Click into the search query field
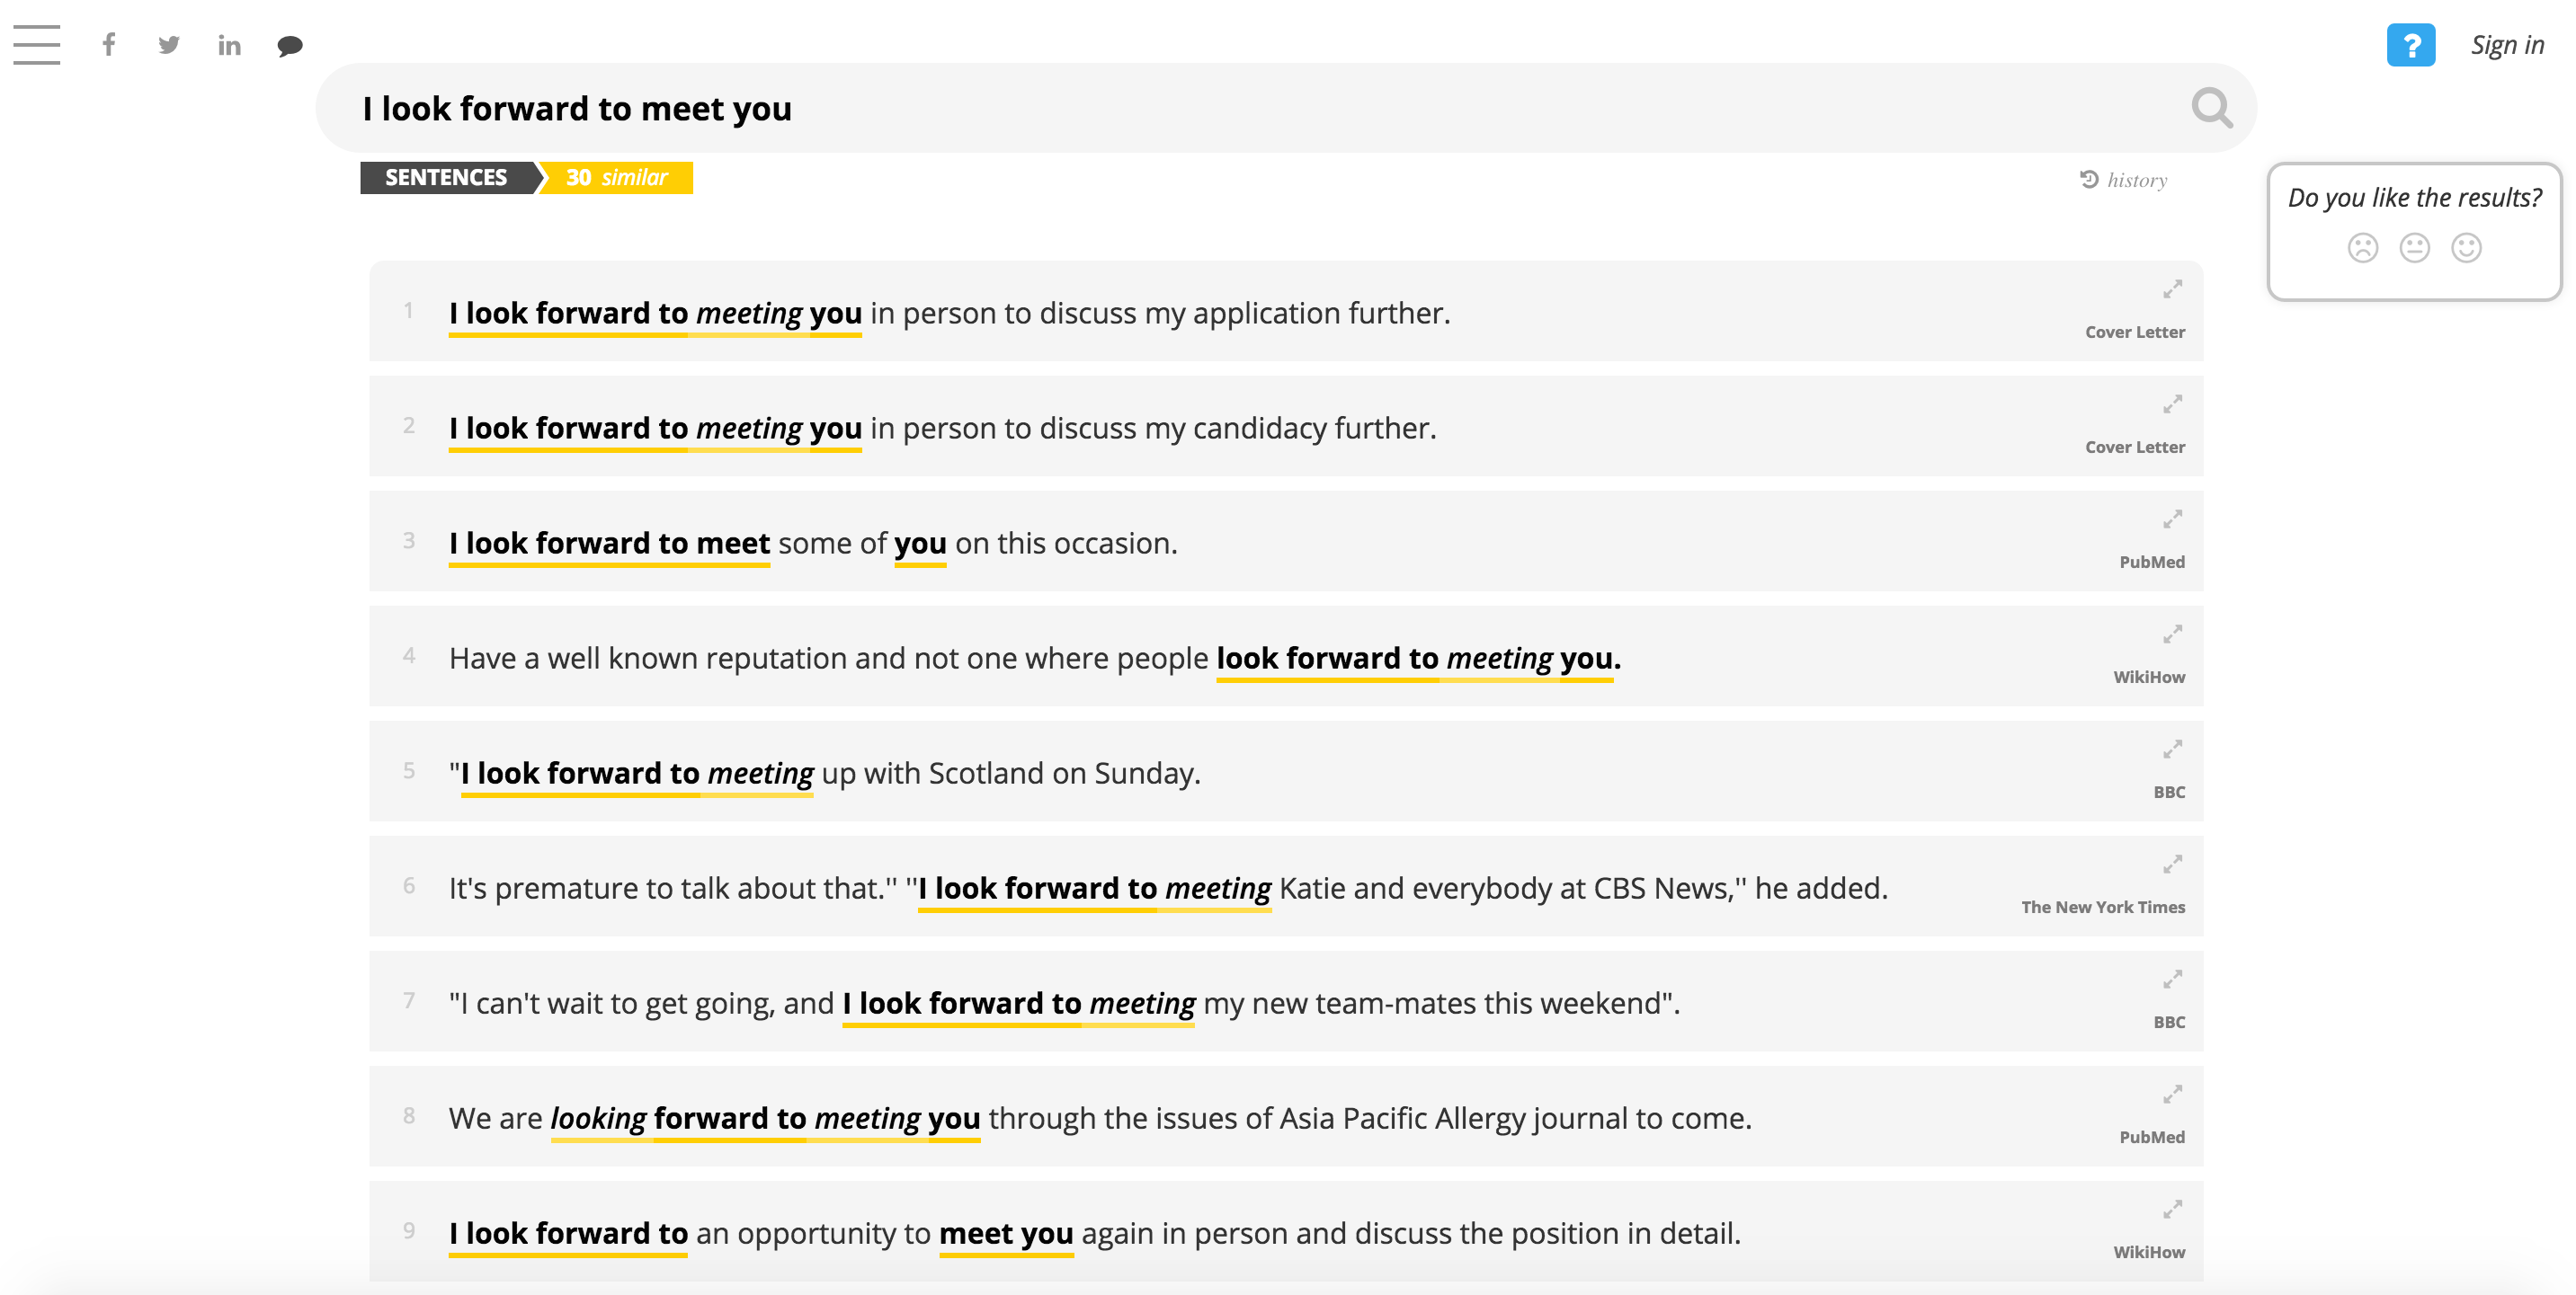Image resolution: width=2576 pixels, height=1295 pixels. [1200, 108]
